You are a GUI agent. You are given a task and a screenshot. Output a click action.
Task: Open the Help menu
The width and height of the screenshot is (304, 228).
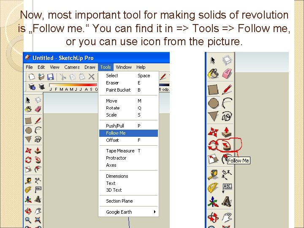141,67
